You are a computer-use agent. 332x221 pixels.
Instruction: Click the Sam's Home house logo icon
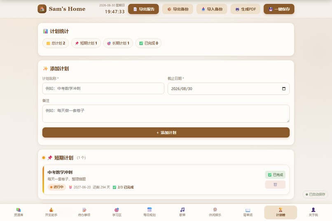click(x=42, y=9)
